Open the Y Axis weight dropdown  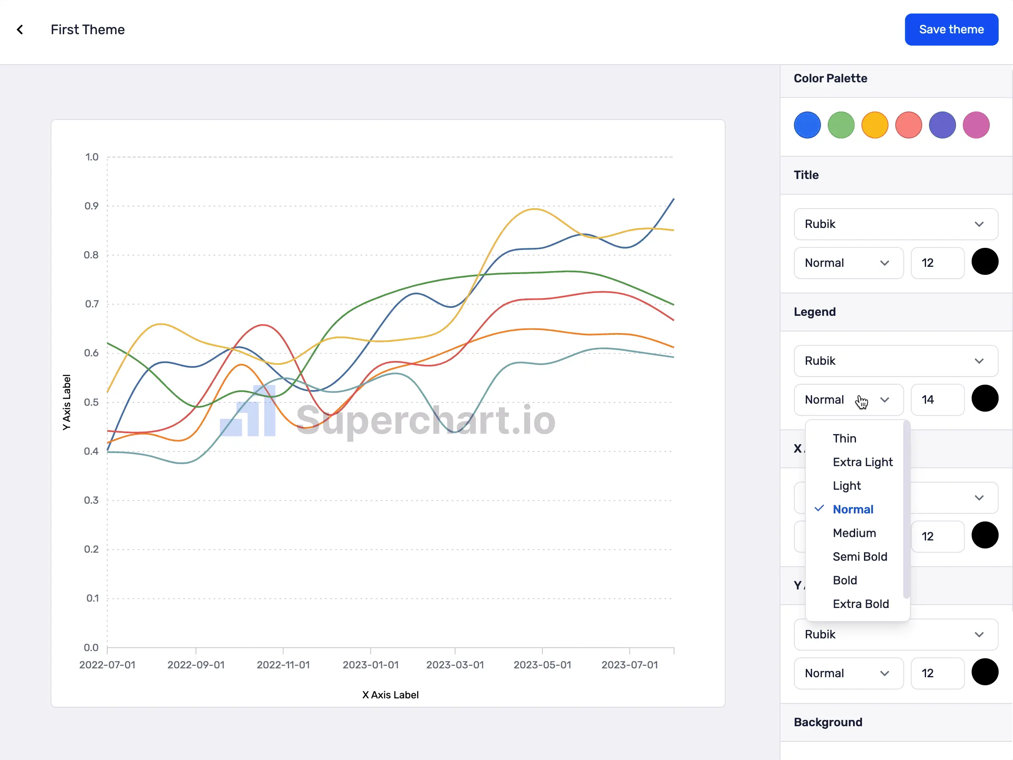click(x=848, y=673)
